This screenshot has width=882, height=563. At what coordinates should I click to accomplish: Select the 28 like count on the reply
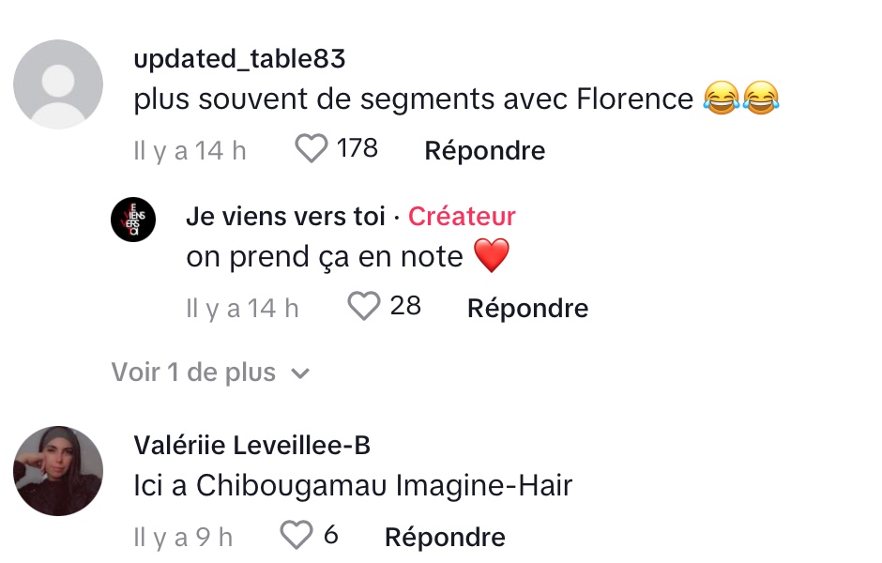pos(405,306)
